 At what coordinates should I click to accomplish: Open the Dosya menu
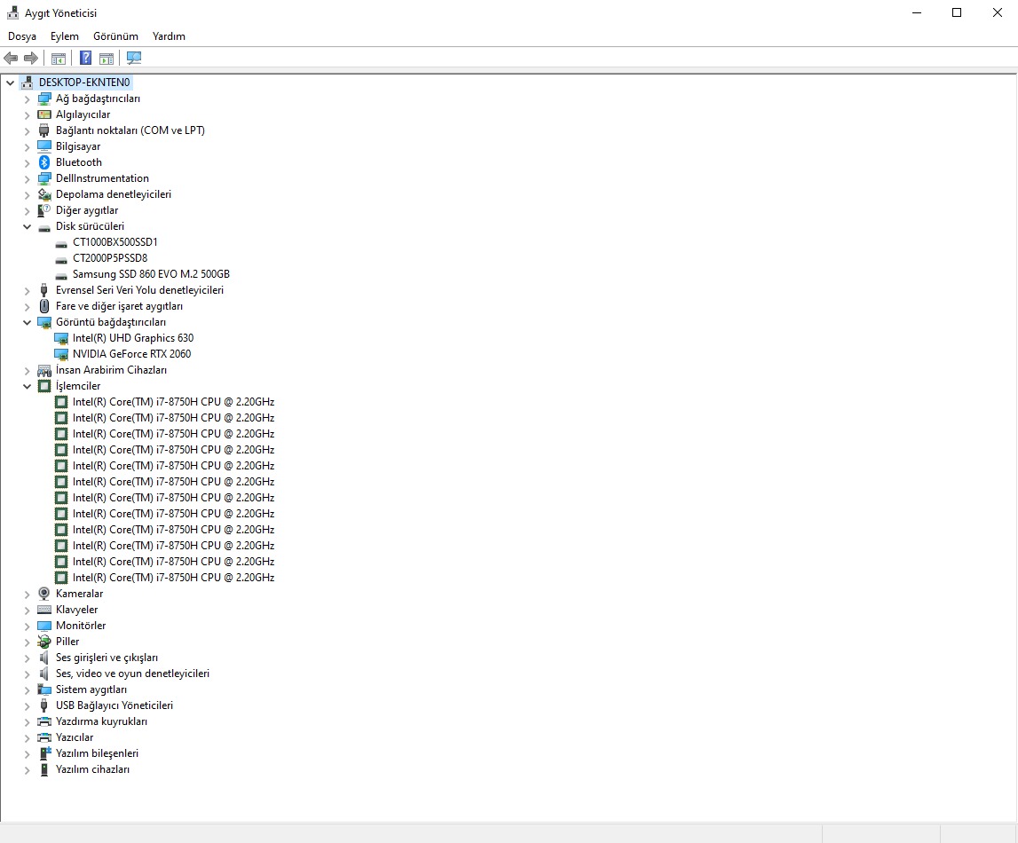pos(22,36)
